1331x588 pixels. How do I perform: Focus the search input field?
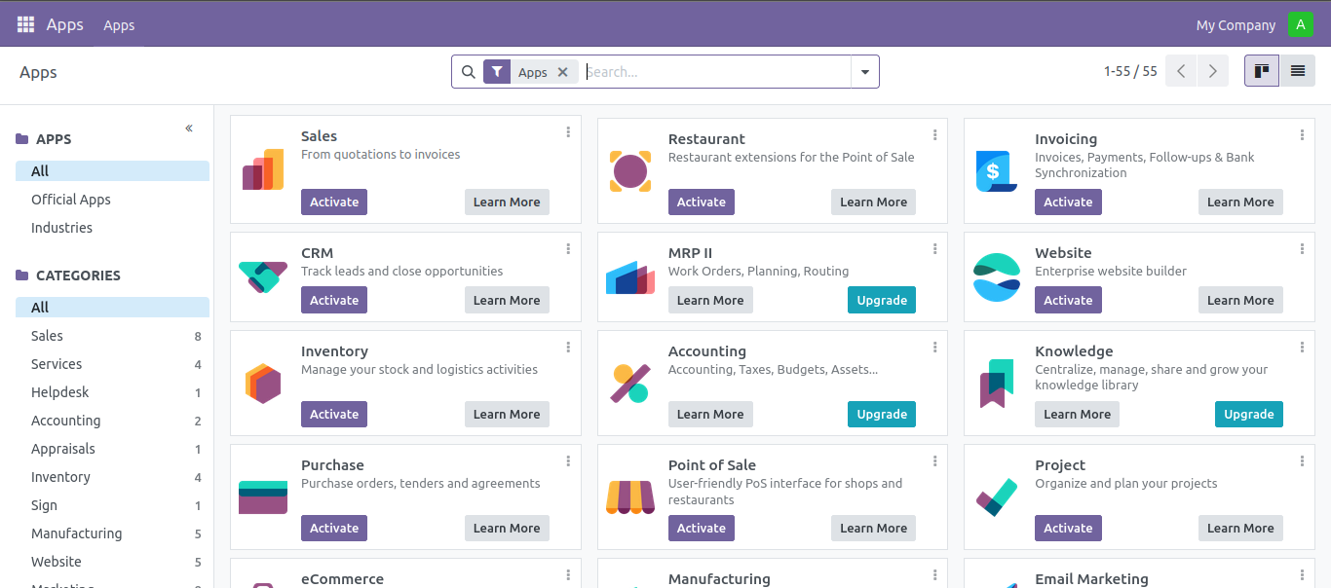pos(716,72)
